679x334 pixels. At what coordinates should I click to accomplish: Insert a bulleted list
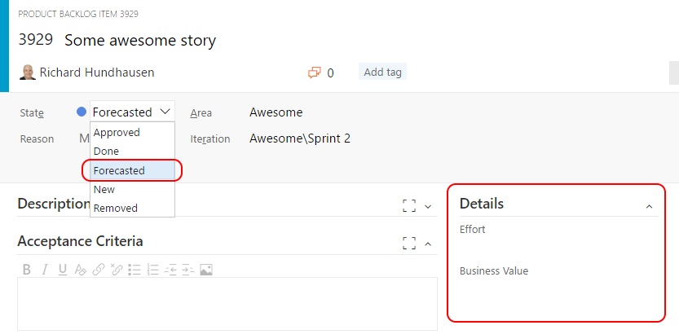134,269
